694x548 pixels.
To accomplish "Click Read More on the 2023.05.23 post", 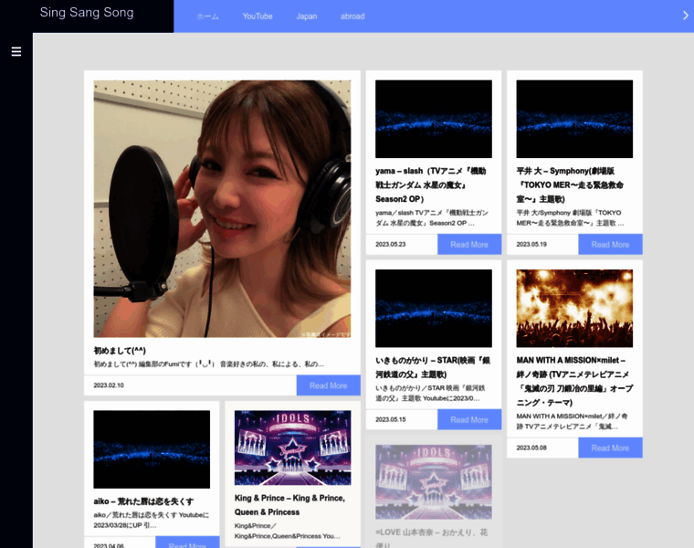I will click(469, 245).
